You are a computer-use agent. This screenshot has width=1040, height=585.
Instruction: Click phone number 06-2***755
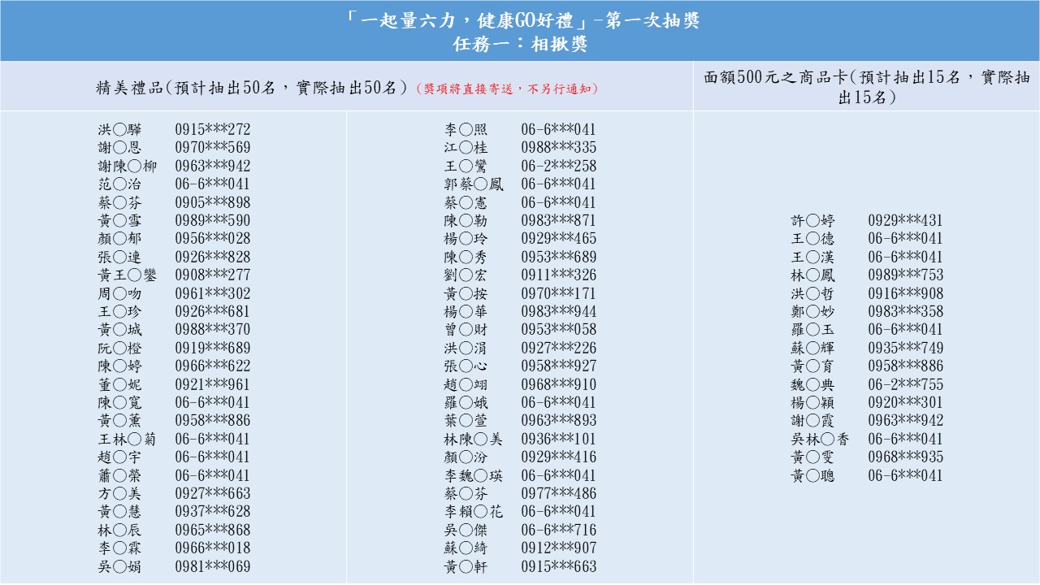coord(905,384)
